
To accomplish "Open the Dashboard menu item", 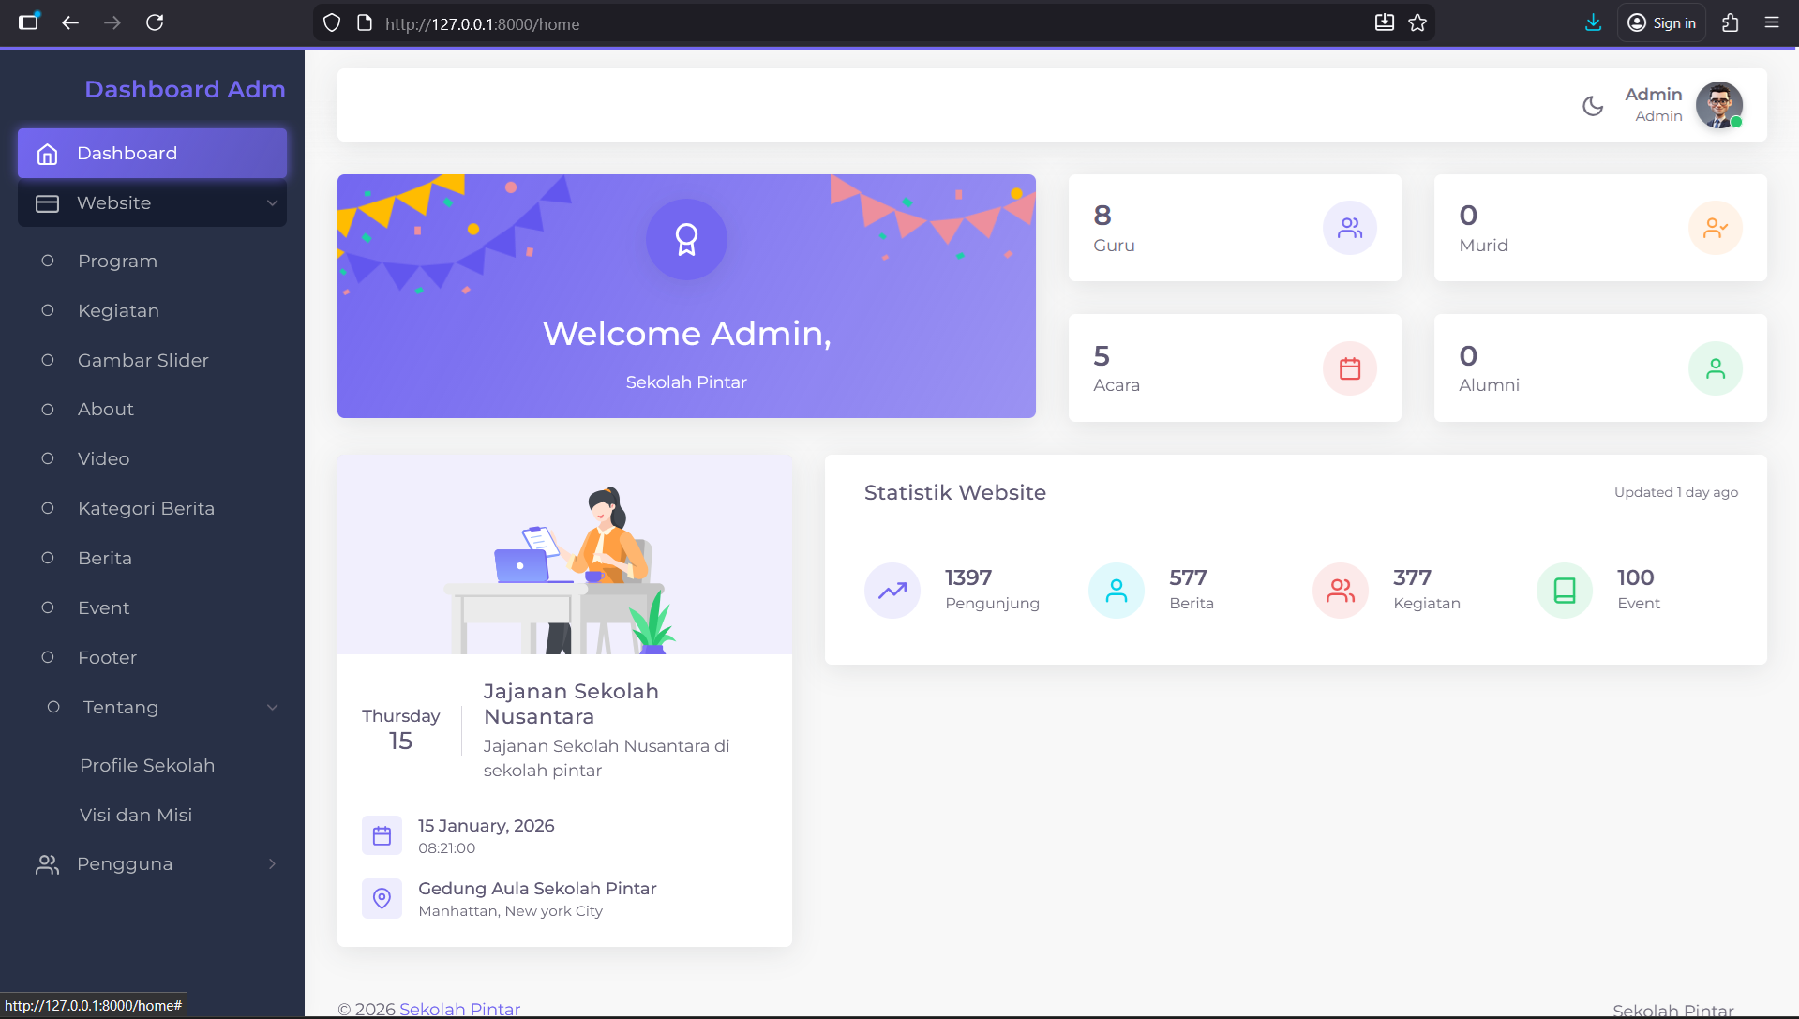I will [152, 154].
